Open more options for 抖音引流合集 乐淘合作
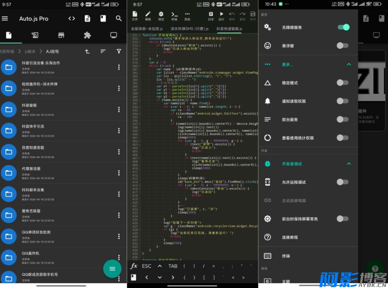Image resolution: width=388 pixels, height=288 pixels. pos(119,67)
